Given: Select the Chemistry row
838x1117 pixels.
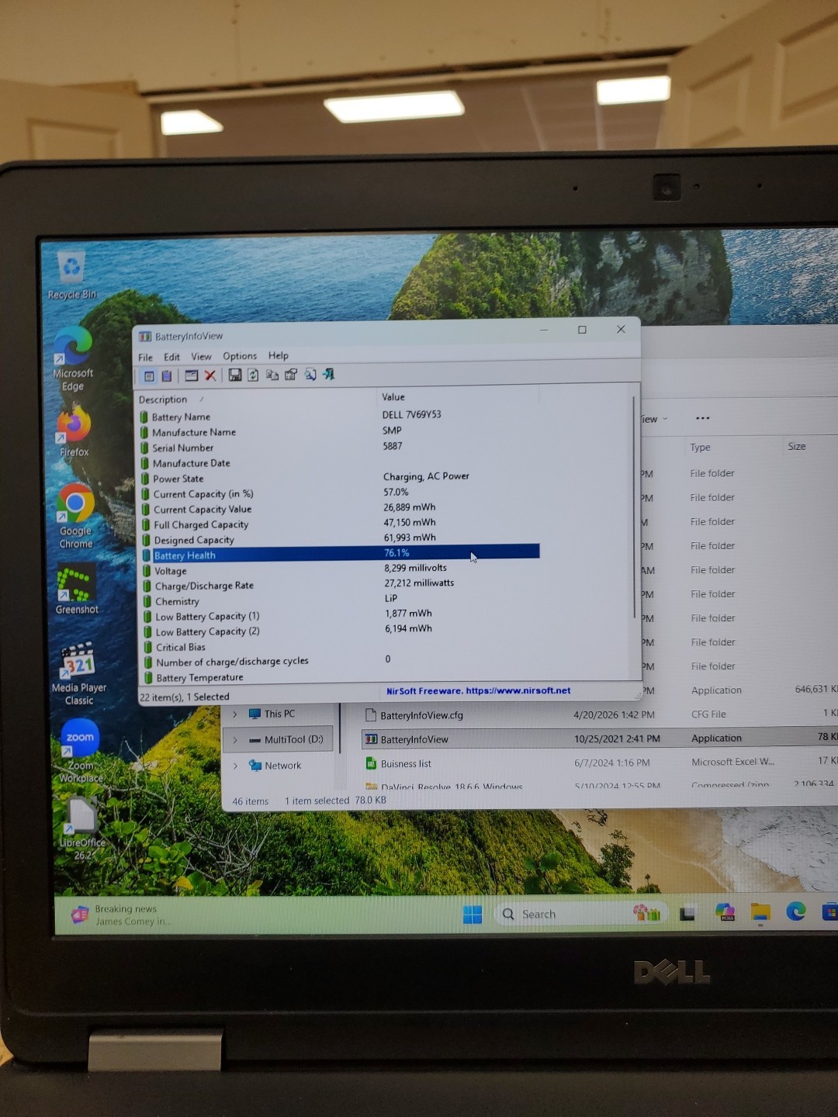Looking at the screenshot, I should point(340,600).
